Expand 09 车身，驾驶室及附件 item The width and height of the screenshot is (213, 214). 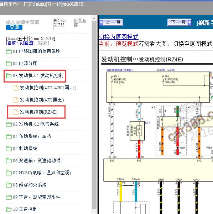click(37, 197)
